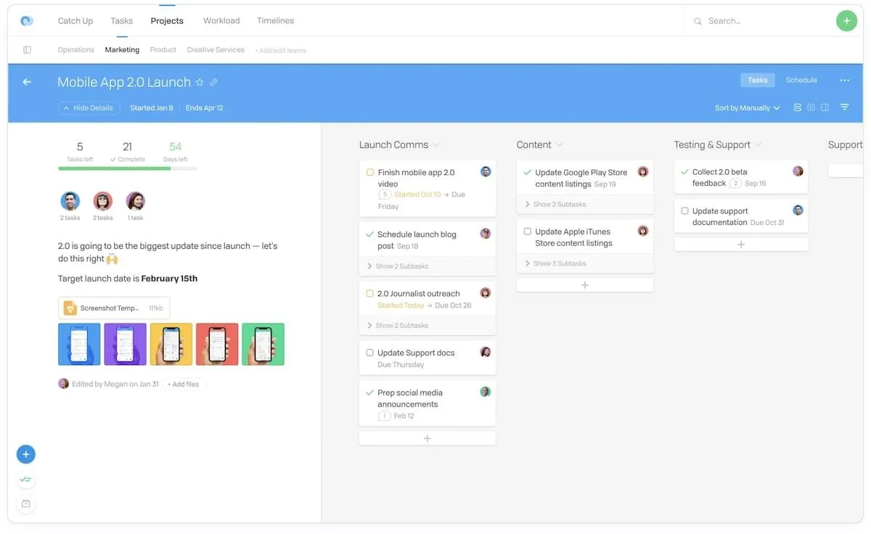Mark Update support documentation as complete
The height and width of the screenshot is (534, 871).
(684, 211)
